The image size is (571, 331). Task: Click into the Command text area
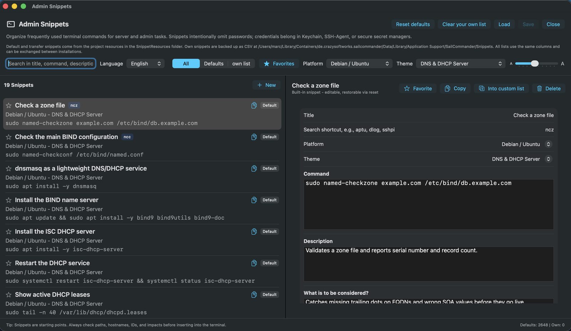[428, 204]
